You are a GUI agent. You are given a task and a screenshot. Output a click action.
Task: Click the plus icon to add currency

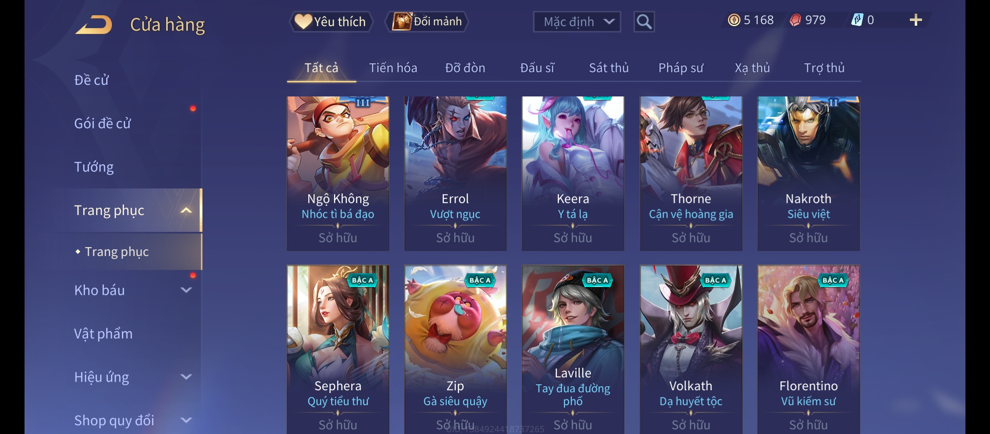tap(916, 20)
